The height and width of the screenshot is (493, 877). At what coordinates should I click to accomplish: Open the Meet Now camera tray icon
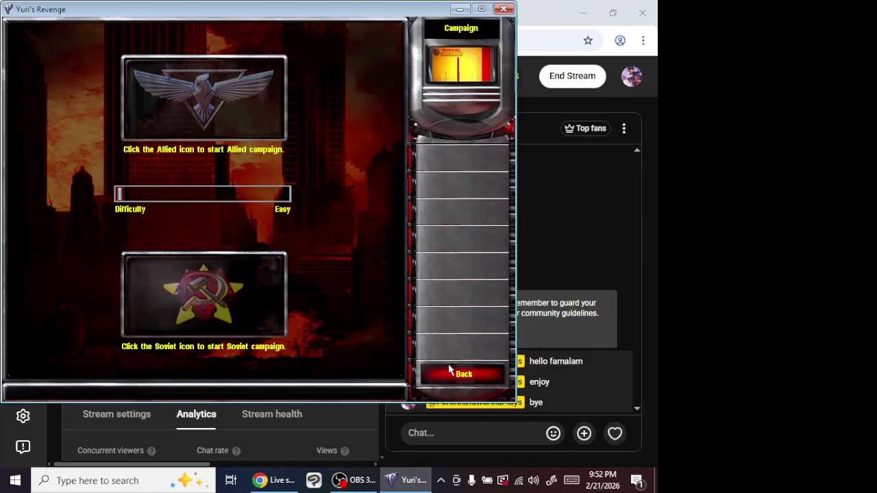point(456,480)
